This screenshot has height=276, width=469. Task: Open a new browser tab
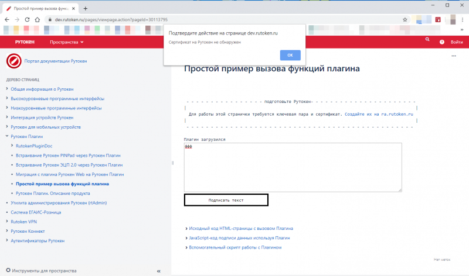(85, 8)
